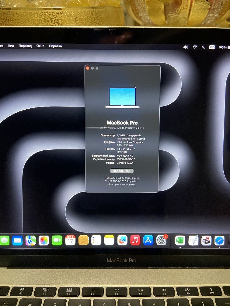Launch Safari from the Dock
Screen dimensions: 230x306
pyautogui.click(x=219, y=240)
